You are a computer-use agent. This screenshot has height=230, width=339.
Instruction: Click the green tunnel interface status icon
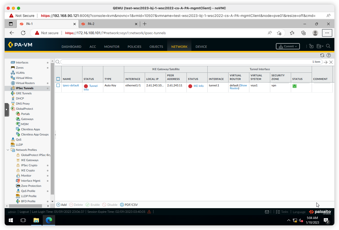(x=294, y=86)
